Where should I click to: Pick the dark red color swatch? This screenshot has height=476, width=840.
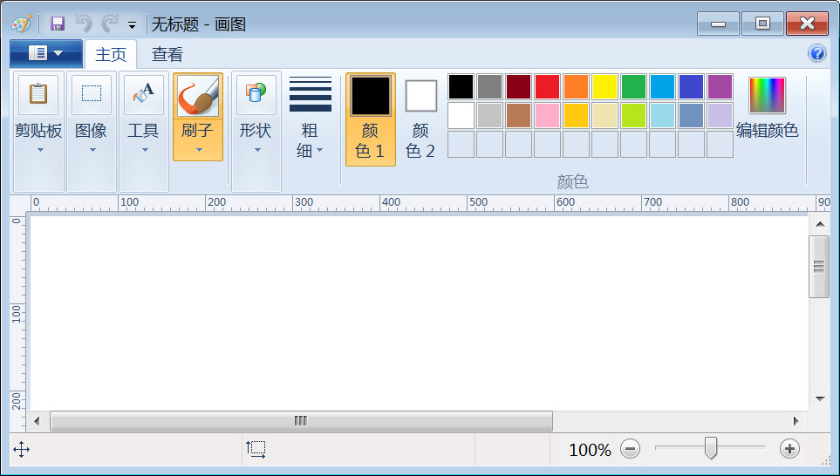(519, 86)
